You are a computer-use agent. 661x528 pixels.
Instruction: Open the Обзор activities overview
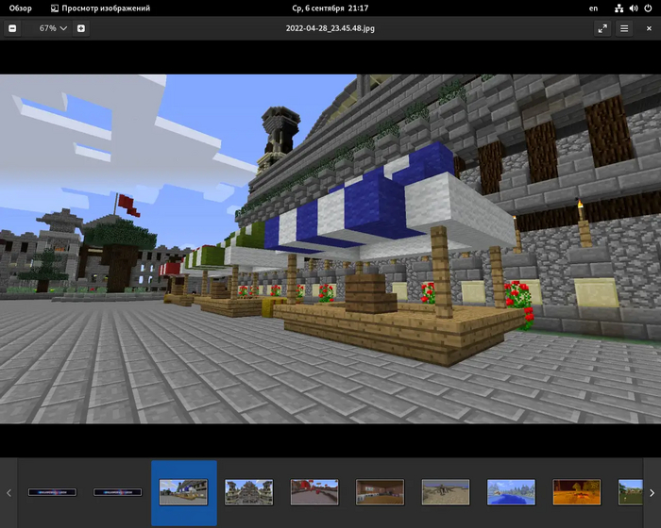20,8
